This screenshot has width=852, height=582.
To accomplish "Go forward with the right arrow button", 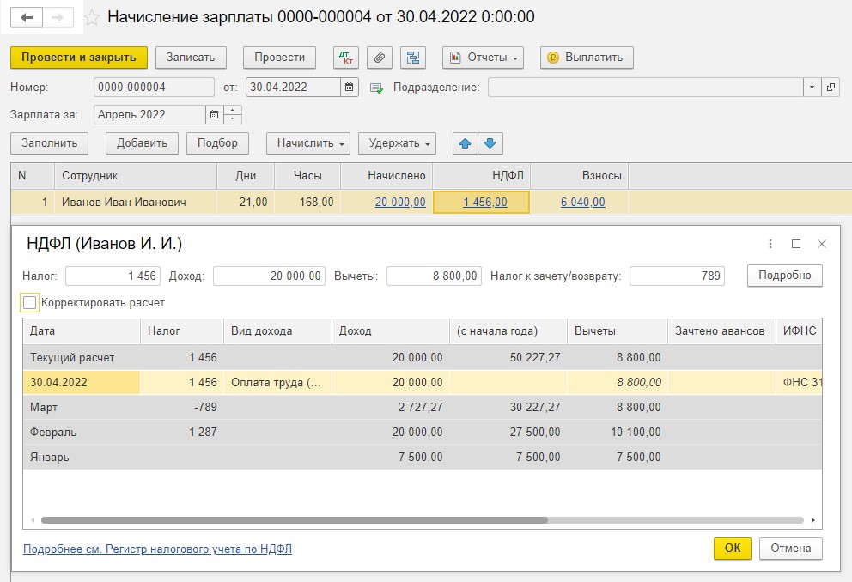I will pos(57,18).
